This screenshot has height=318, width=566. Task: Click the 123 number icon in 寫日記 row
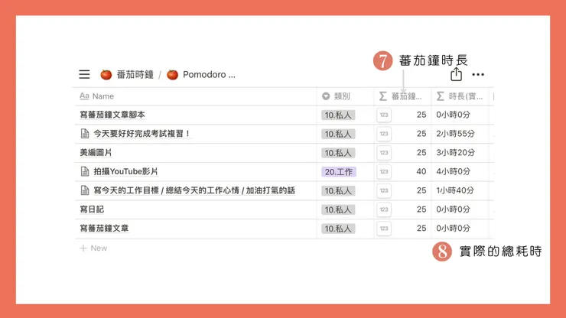[x=384, y=209]
